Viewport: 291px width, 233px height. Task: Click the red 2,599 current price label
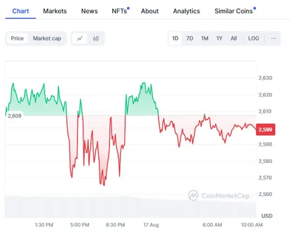[x=265, y=130]
